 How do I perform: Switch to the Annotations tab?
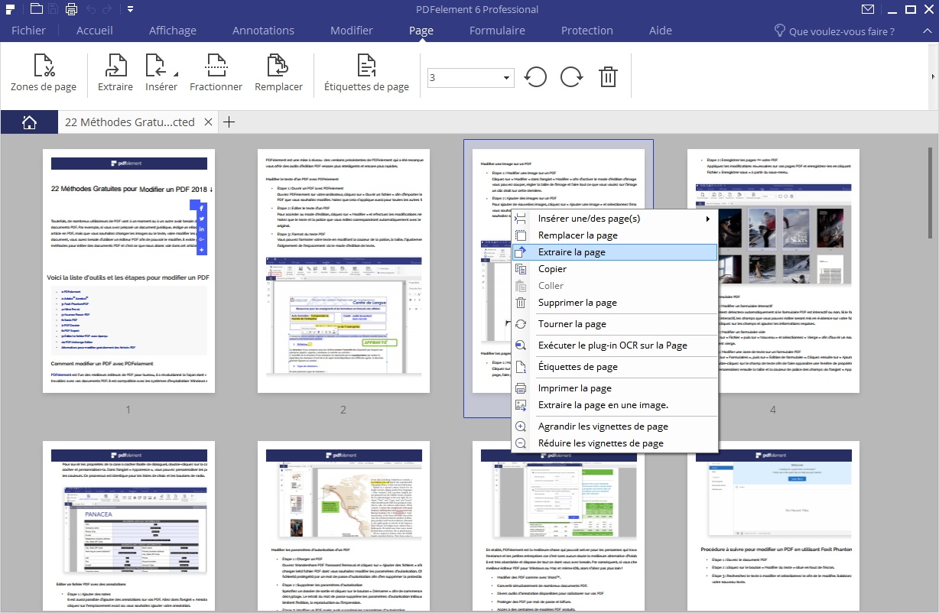(263, 31)
